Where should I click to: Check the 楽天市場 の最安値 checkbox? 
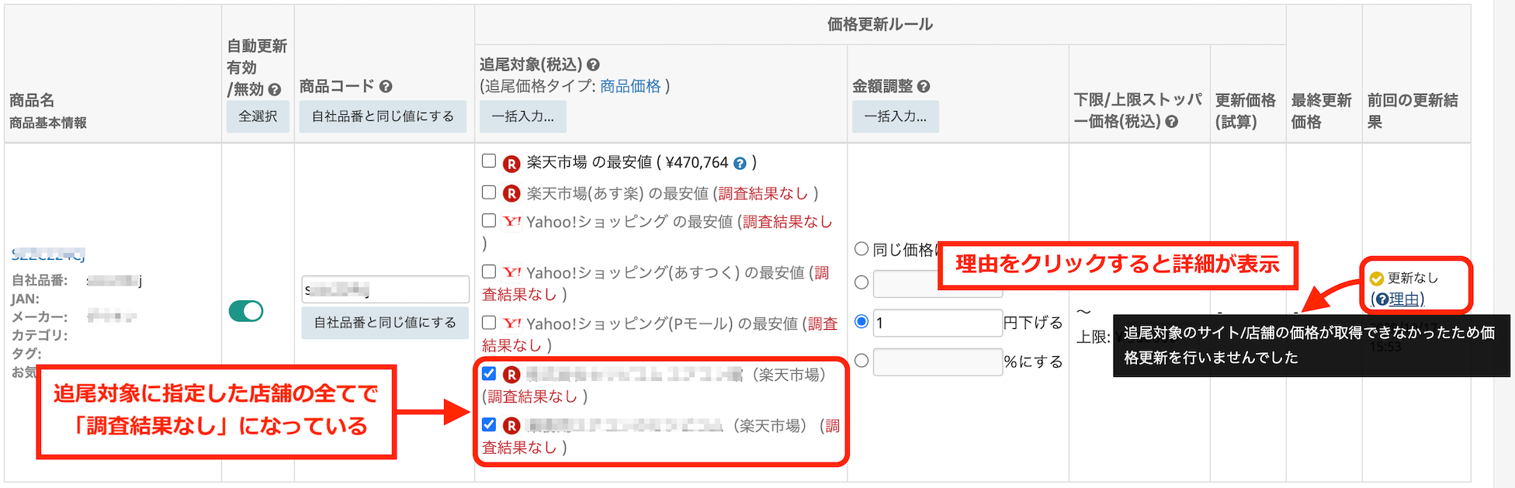click(489, 161)
